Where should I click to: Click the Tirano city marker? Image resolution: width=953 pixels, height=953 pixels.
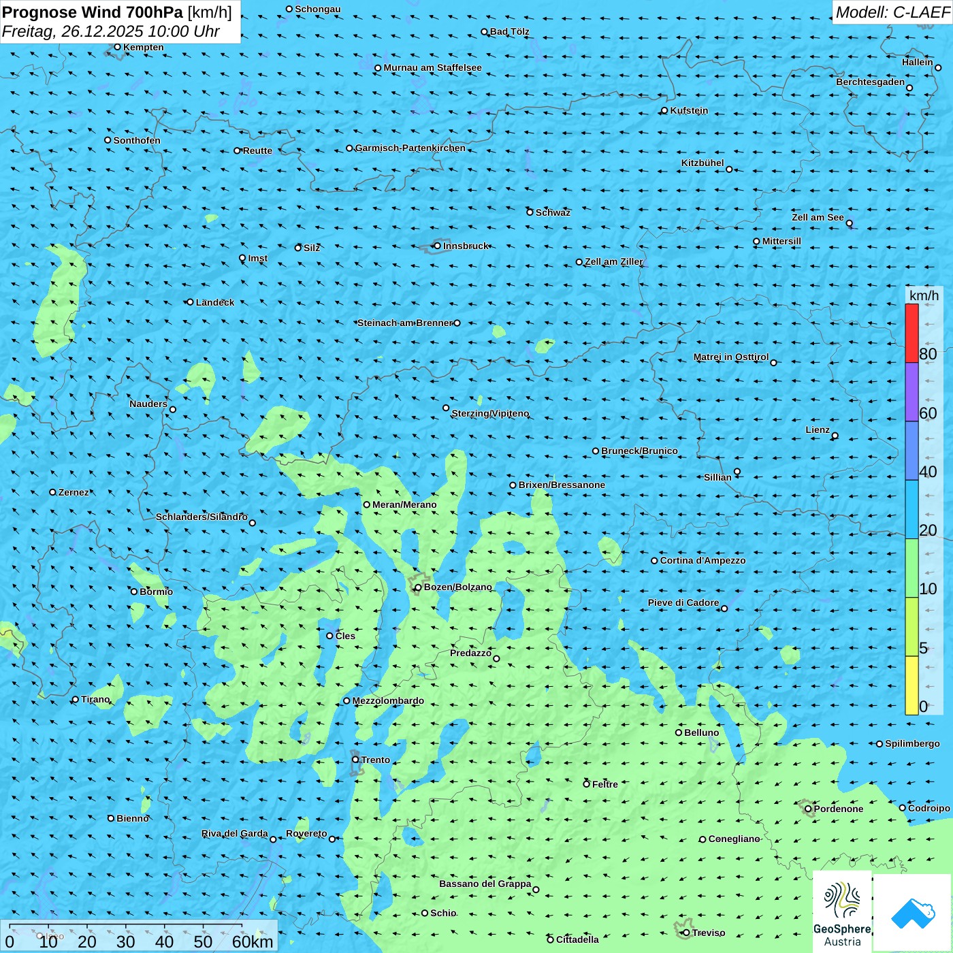tap(76, 700)
